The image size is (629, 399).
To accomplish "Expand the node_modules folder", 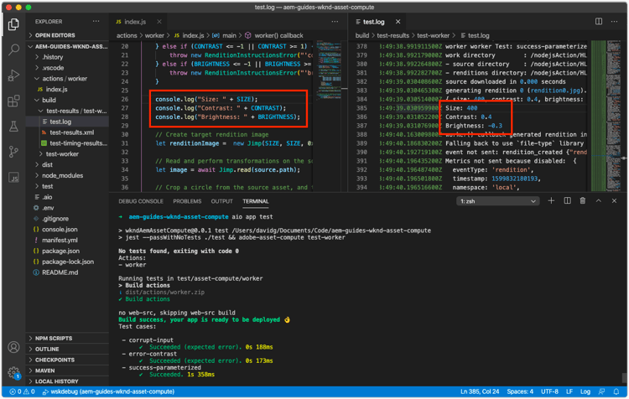I will (x=62, y=175).
